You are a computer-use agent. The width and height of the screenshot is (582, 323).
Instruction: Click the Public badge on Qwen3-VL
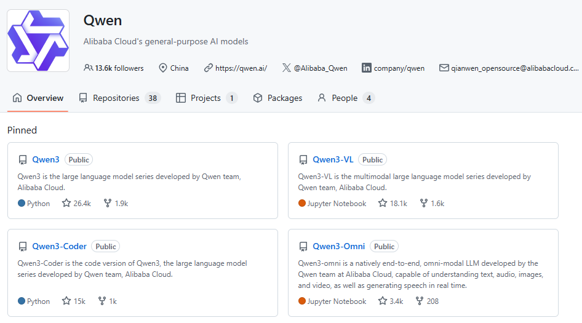[x=372, y=159]
